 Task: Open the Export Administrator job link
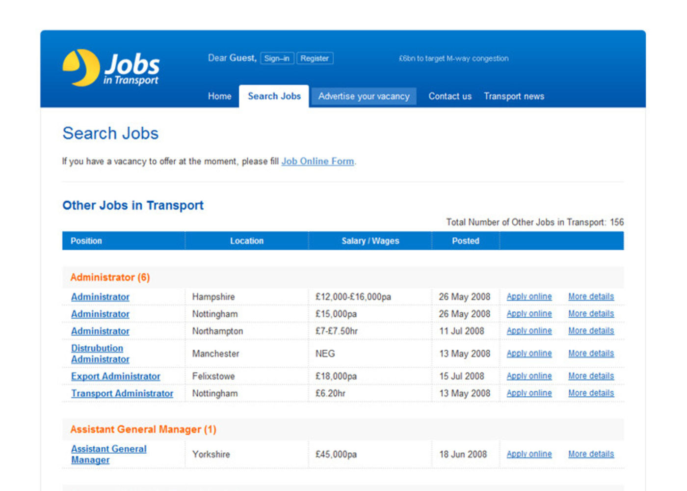(x=116, y=376)
